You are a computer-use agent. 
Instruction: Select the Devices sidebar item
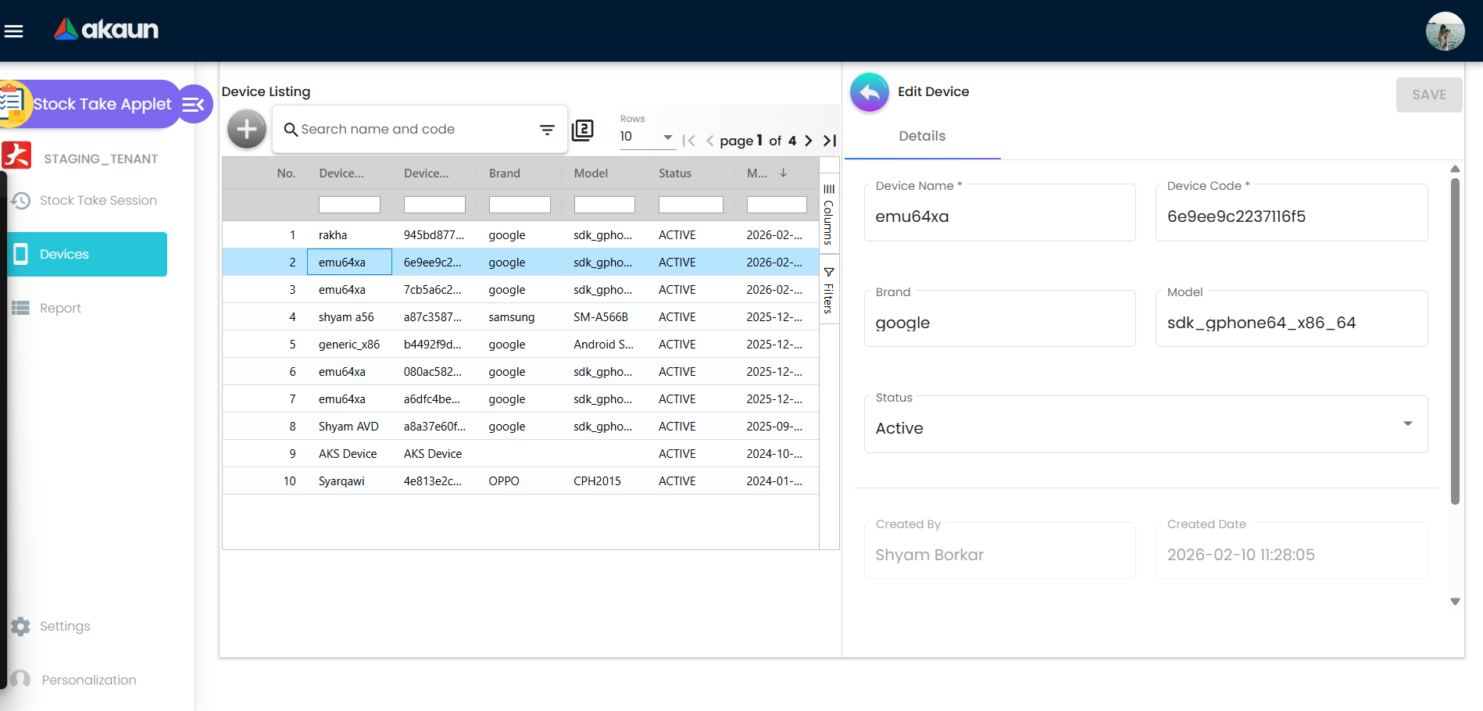[65, 254]
